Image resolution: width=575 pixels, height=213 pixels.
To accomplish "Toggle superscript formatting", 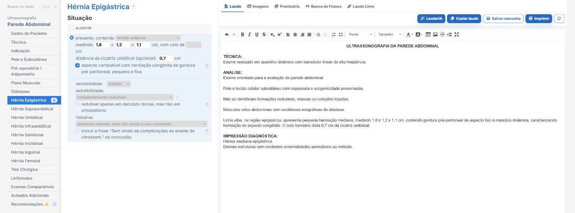I will [x=279, y=34].
